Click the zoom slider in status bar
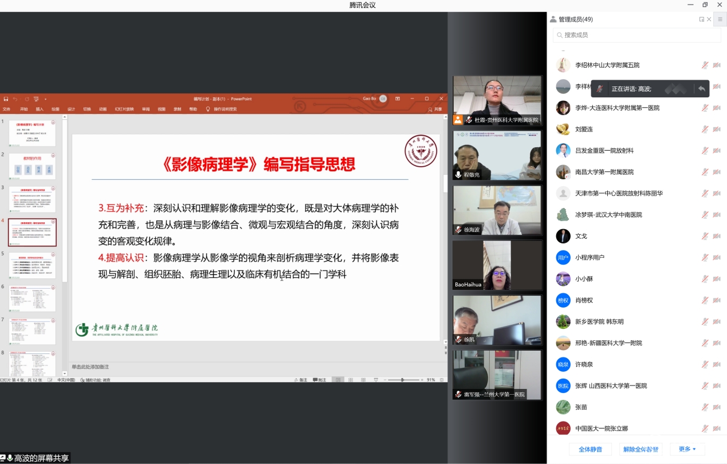Viewport: 727px width, 464px height. (x=402, y=380)
